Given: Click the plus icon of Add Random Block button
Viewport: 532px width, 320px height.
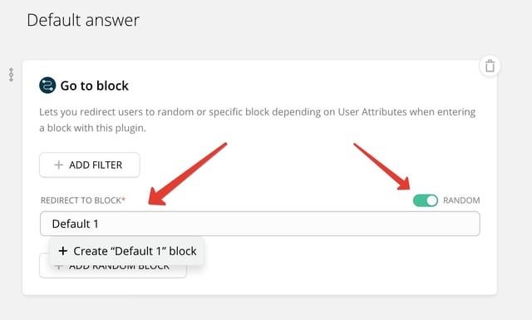Looking at the screenshot, I should [x=59, y=268].
